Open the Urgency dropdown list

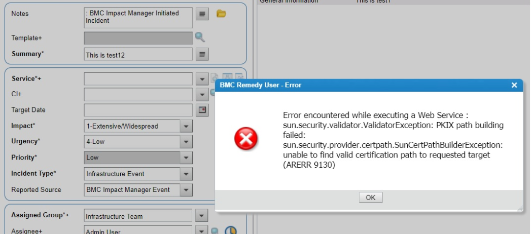point(186,142)
